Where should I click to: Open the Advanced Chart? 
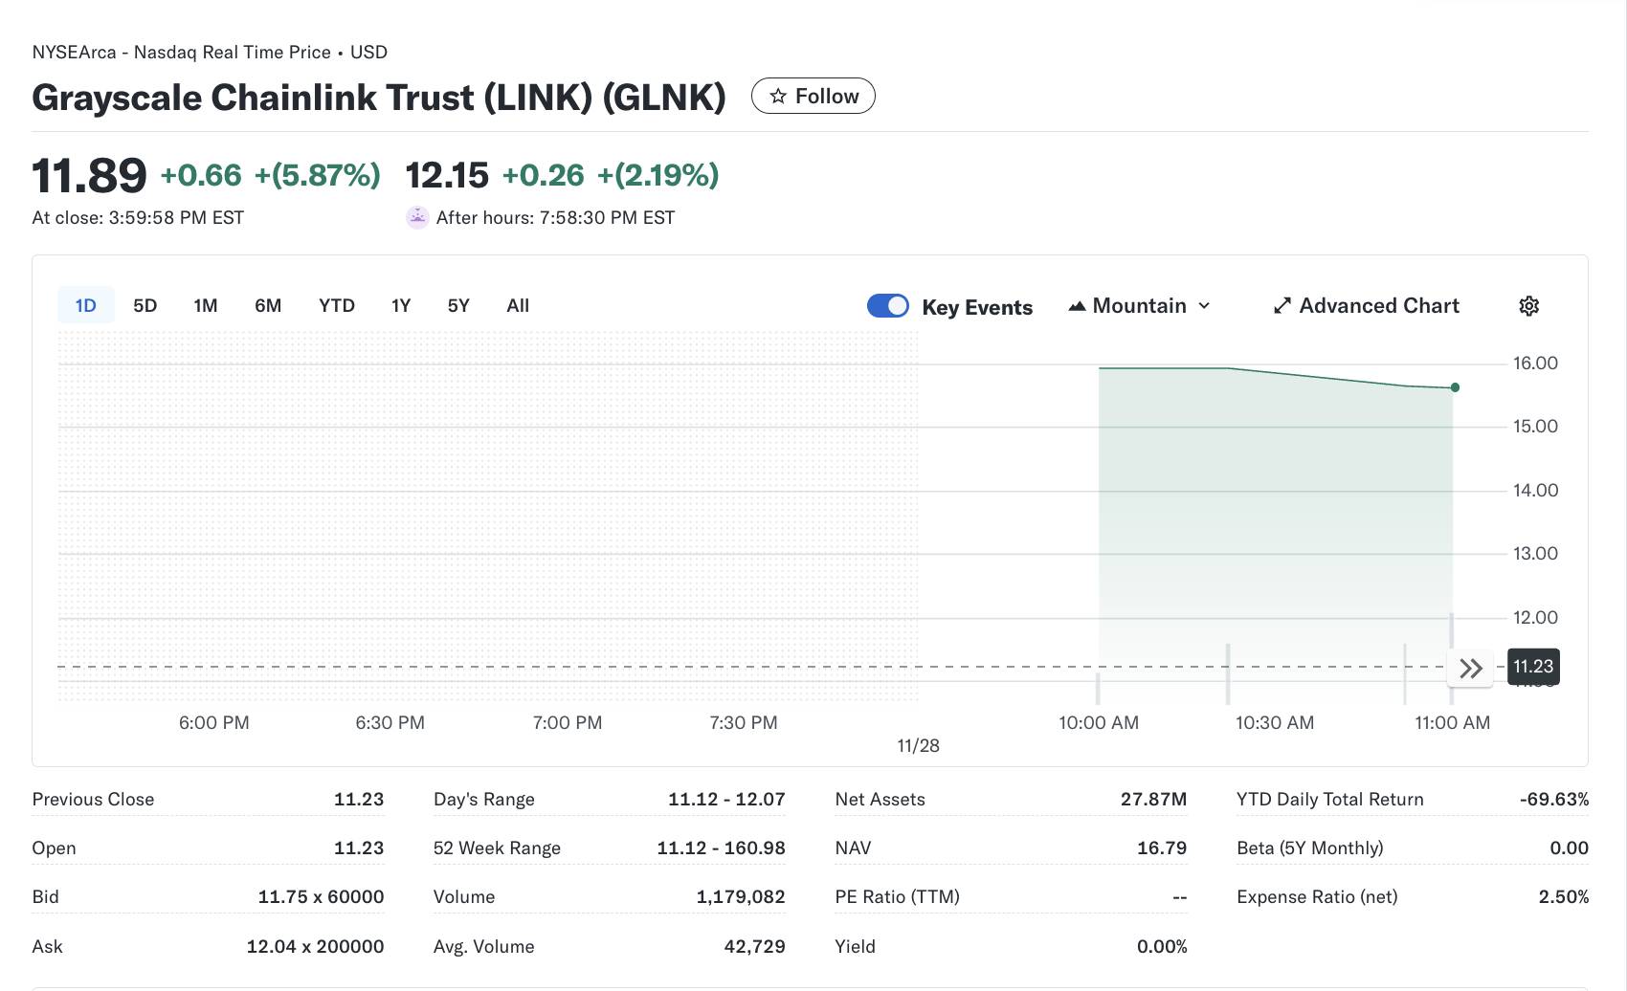coord(1378,305)
